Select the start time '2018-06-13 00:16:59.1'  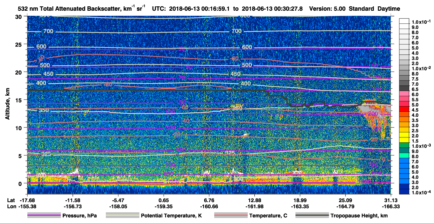click(200, 9)
